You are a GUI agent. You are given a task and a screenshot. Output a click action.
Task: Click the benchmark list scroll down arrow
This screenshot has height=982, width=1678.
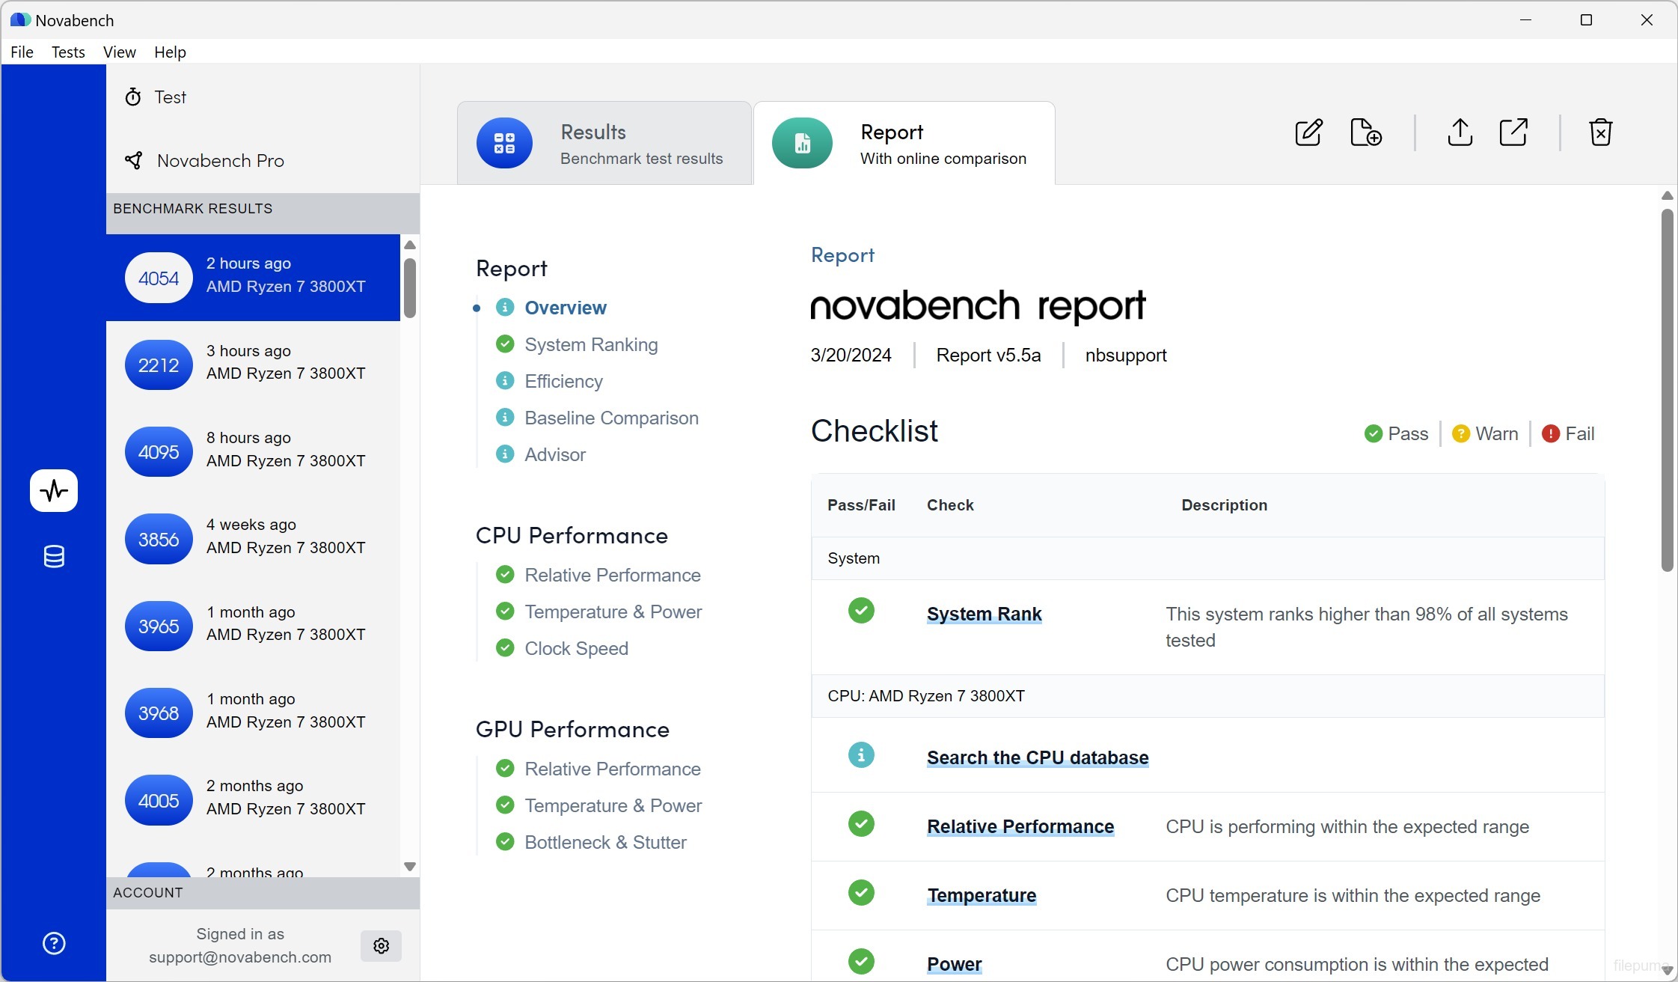click(409, 866)
